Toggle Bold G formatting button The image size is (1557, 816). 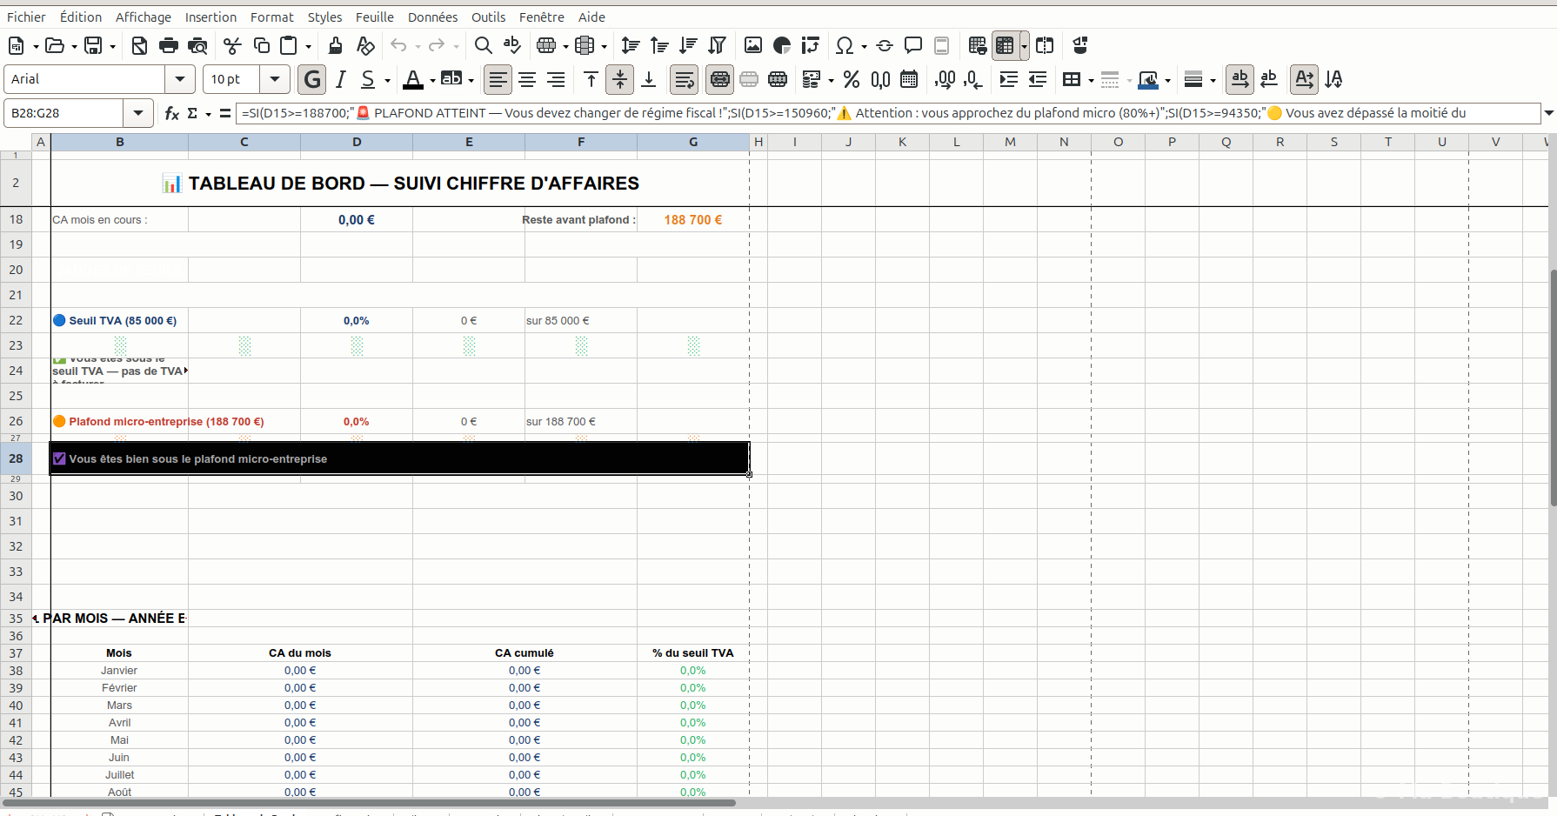[312, 79]
